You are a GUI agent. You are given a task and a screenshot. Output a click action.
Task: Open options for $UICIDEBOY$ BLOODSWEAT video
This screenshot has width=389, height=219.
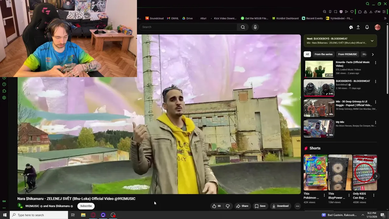[x=375, y=82]
